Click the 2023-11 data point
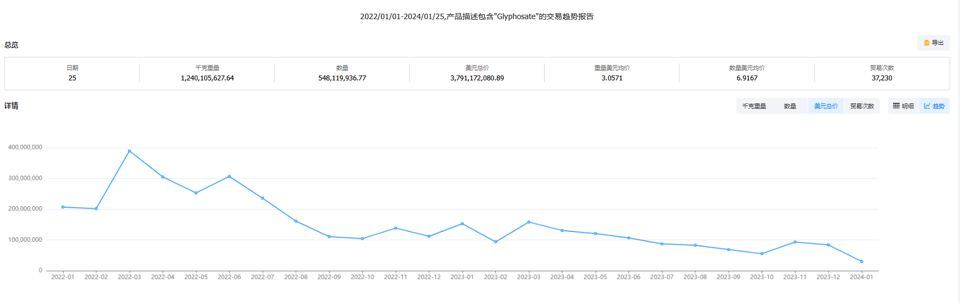Viewport: 960px width, 303px height. [795, 242]
